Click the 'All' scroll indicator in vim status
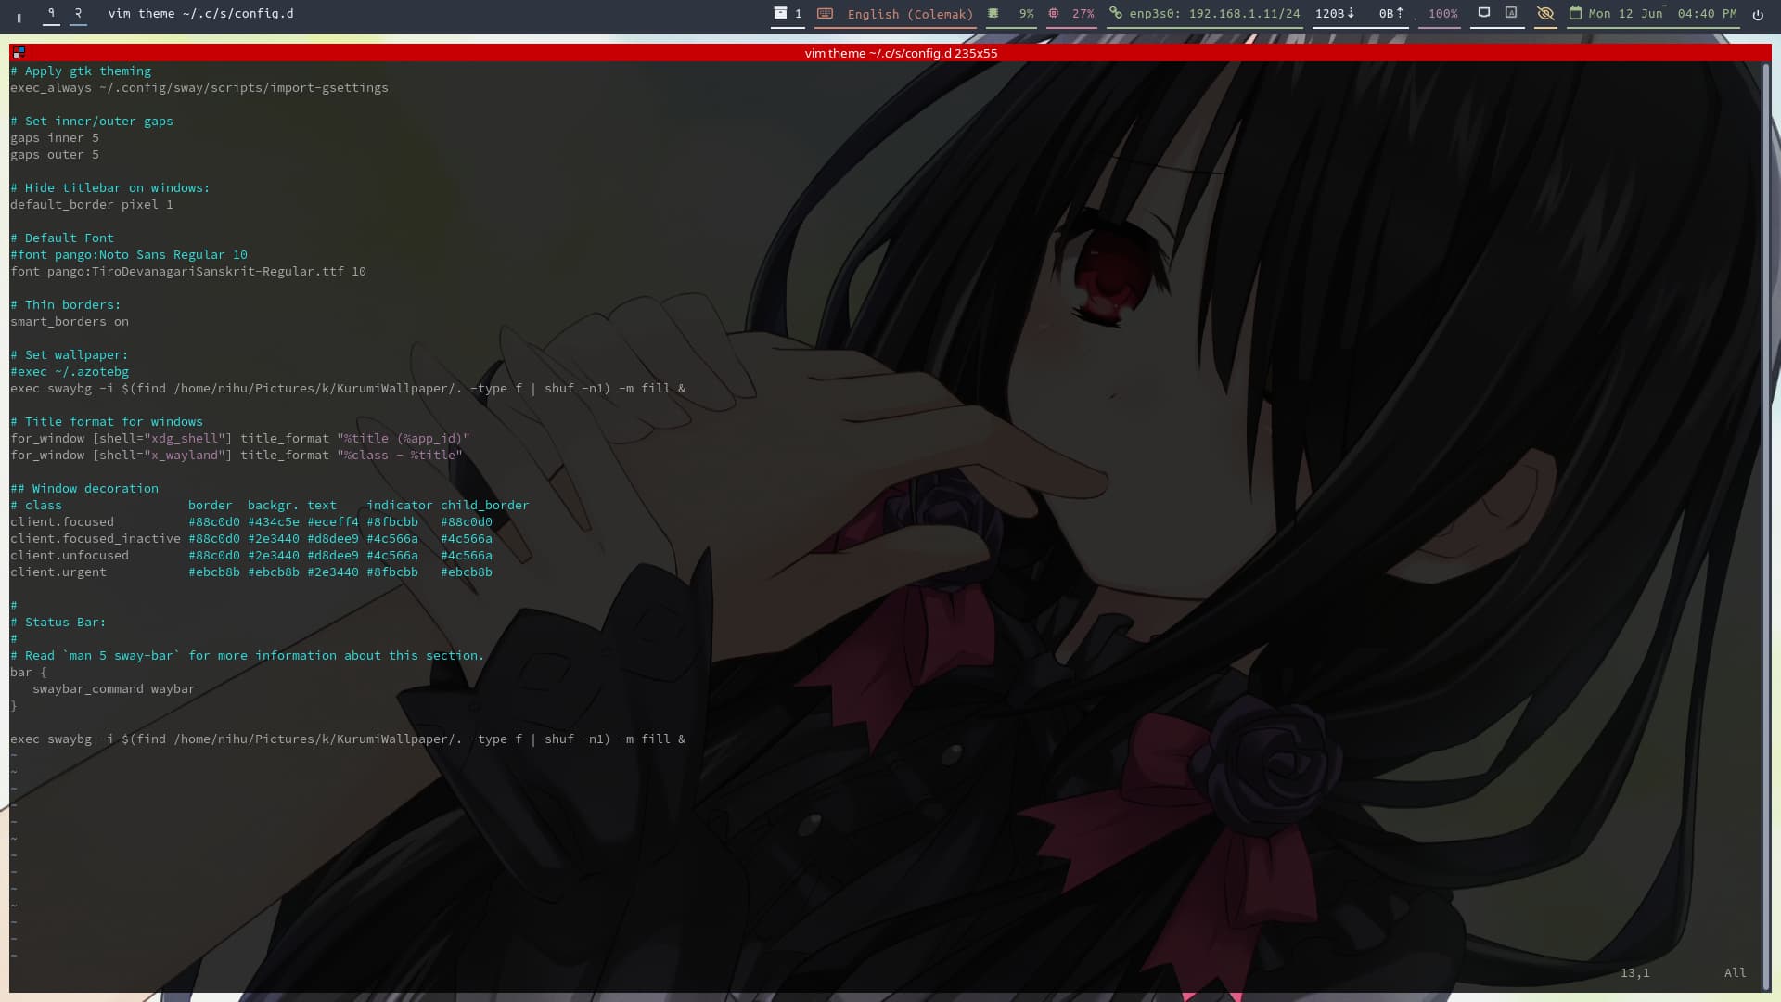 1736,973
